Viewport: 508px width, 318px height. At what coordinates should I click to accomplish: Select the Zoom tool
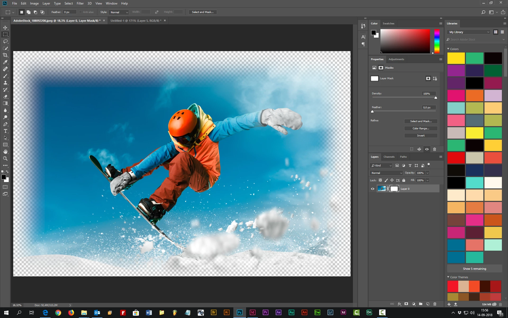pyautogui.click(x=5, y=158)
